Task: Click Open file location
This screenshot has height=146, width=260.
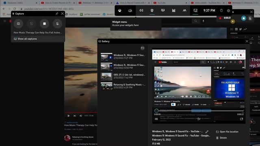Action: pos(227,132)
